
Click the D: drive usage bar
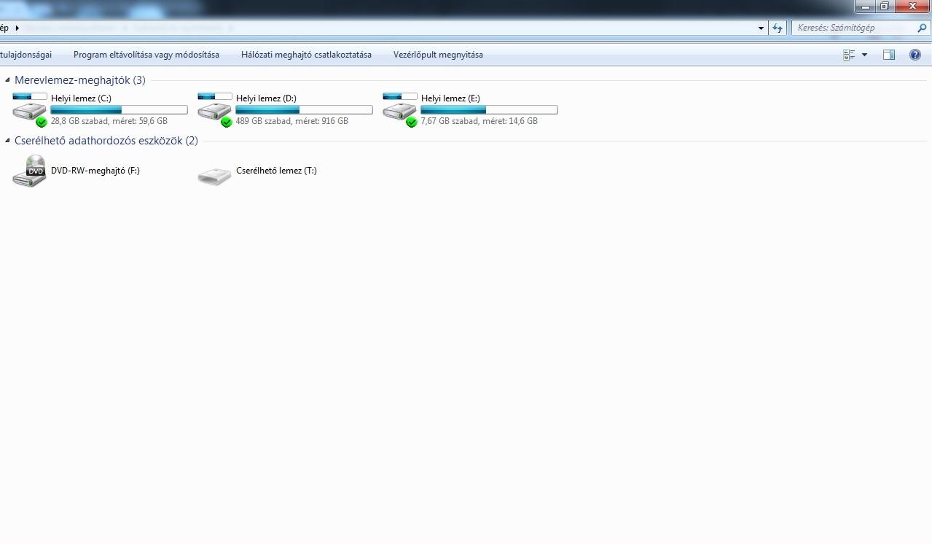tap(305, 110)
